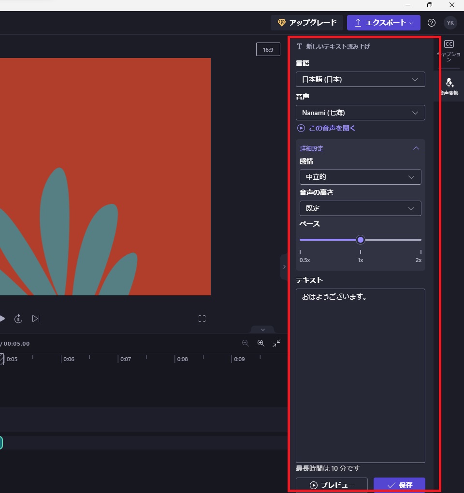Open the language dropdown 日本語 (日本)
The width and height of the screenshot is (464, 493).
point(360,79)
